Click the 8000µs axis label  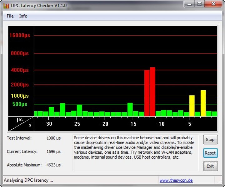(x=20, y=53)
